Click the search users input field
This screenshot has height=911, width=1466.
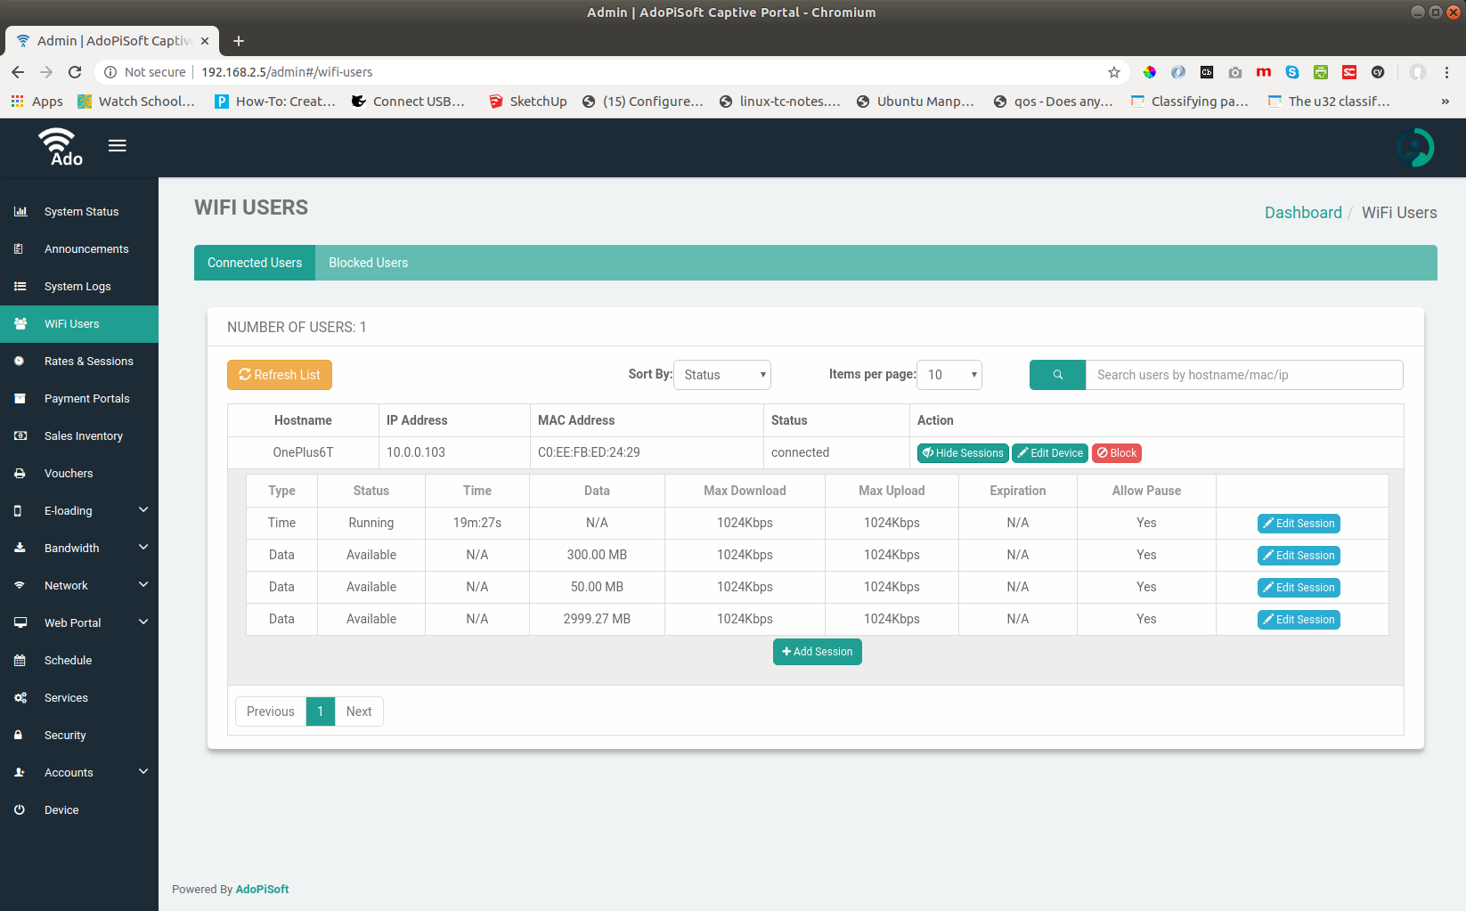[x=1243, y=375]
